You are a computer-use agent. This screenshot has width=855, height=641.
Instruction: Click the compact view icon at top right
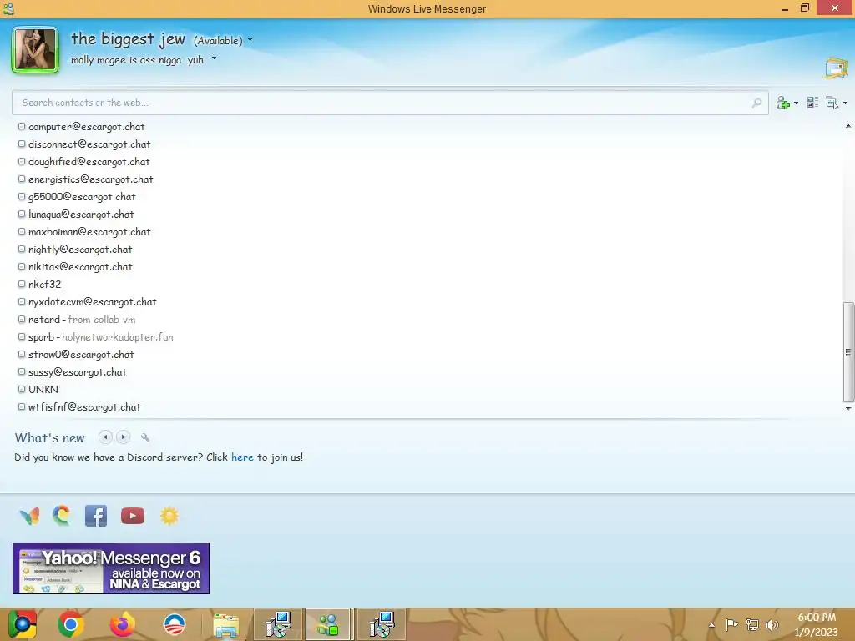pyautogui.click(x=837, y=68)
